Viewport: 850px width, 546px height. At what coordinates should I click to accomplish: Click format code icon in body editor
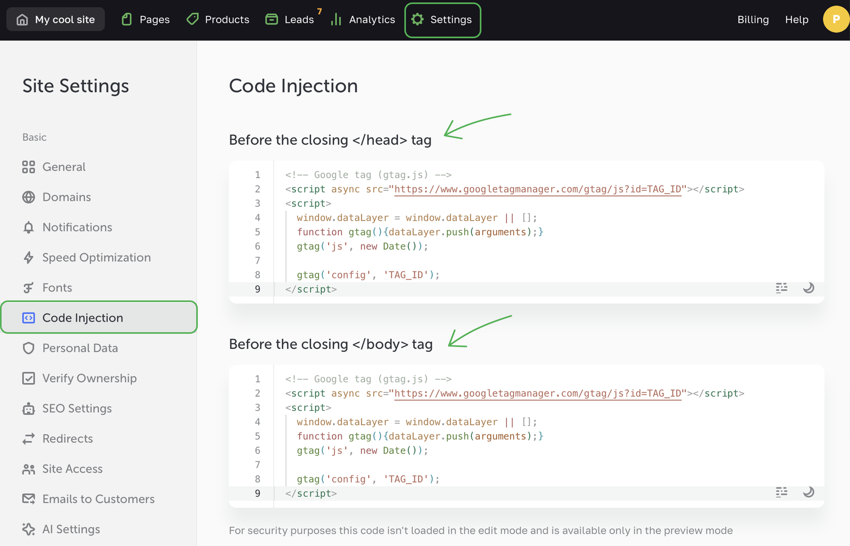pyautogui.click(x=781, y=492)
